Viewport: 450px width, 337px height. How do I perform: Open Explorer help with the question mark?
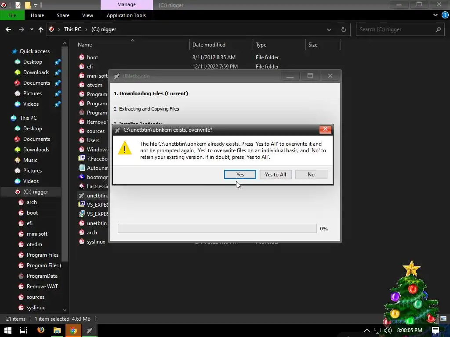(x=445, y=15)
